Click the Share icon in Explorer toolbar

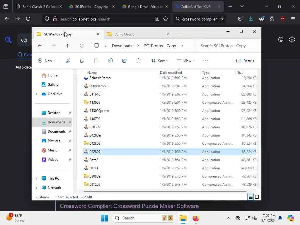[124, 61]
